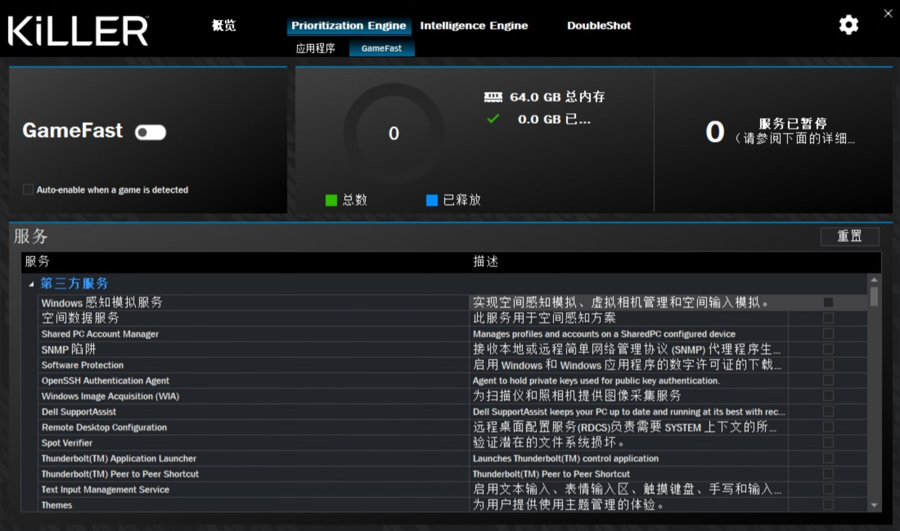Check the Windows 感知模拟服务 checkbox
This screenshot has width=900, height=531.
[x=829, y=302]
